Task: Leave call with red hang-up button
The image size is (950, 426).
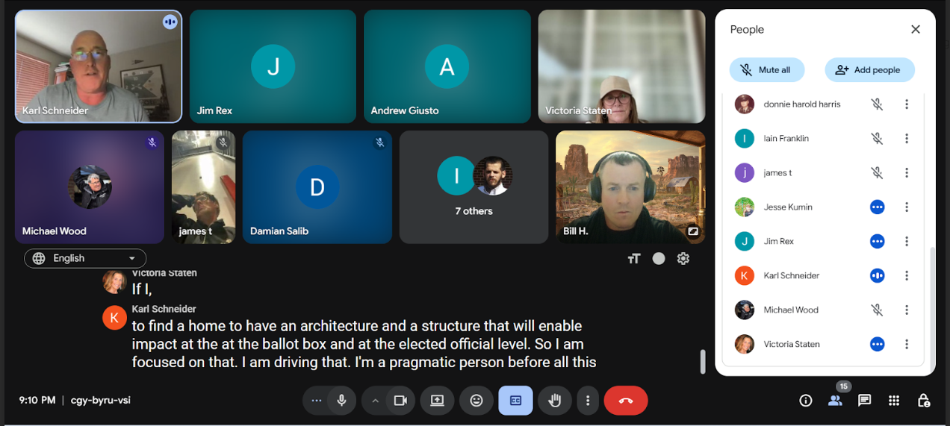Action: point(626,401)
